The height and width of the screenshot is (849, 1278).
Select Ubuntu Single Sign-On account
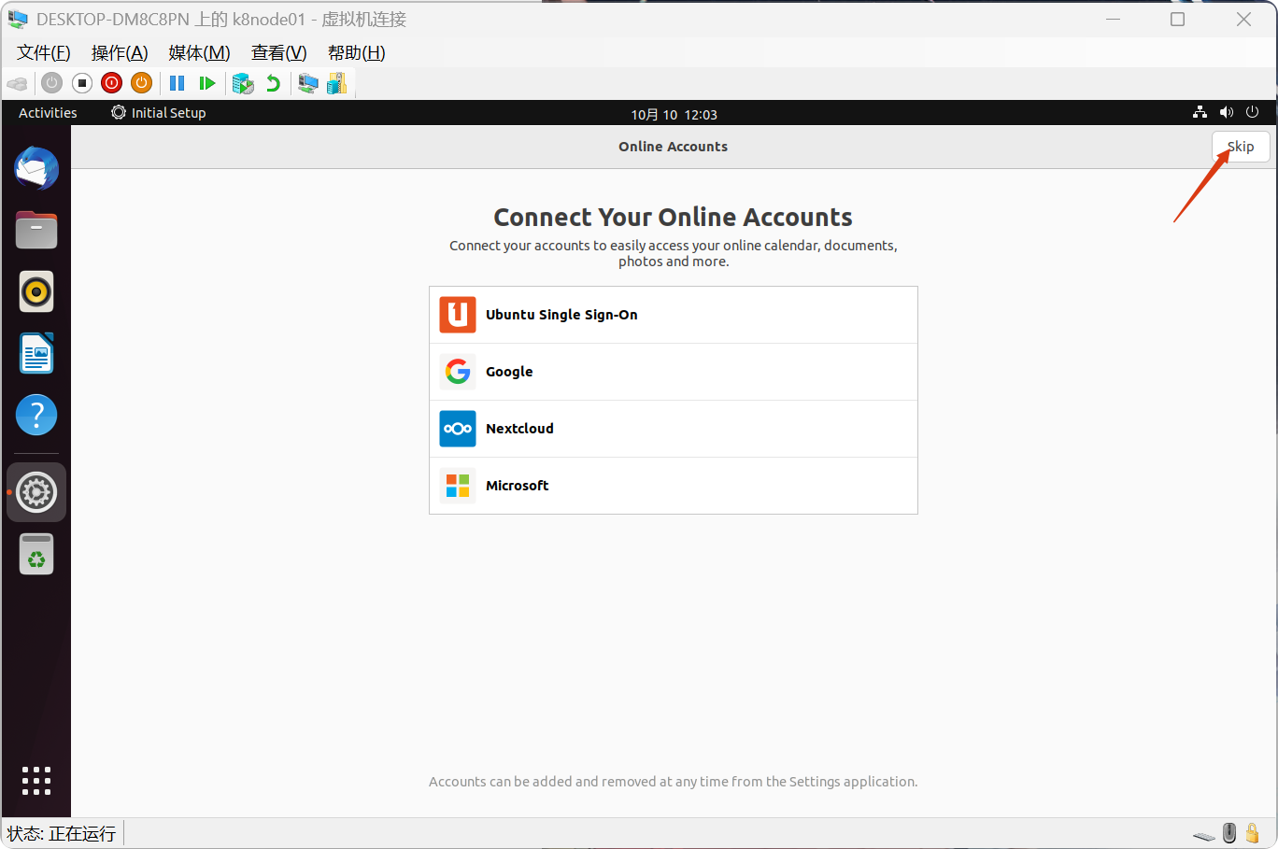(x=674, y=315)
